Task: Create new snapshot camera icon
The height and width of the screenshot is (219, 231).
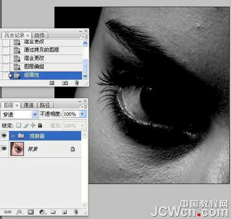Action: pos(65,83)
